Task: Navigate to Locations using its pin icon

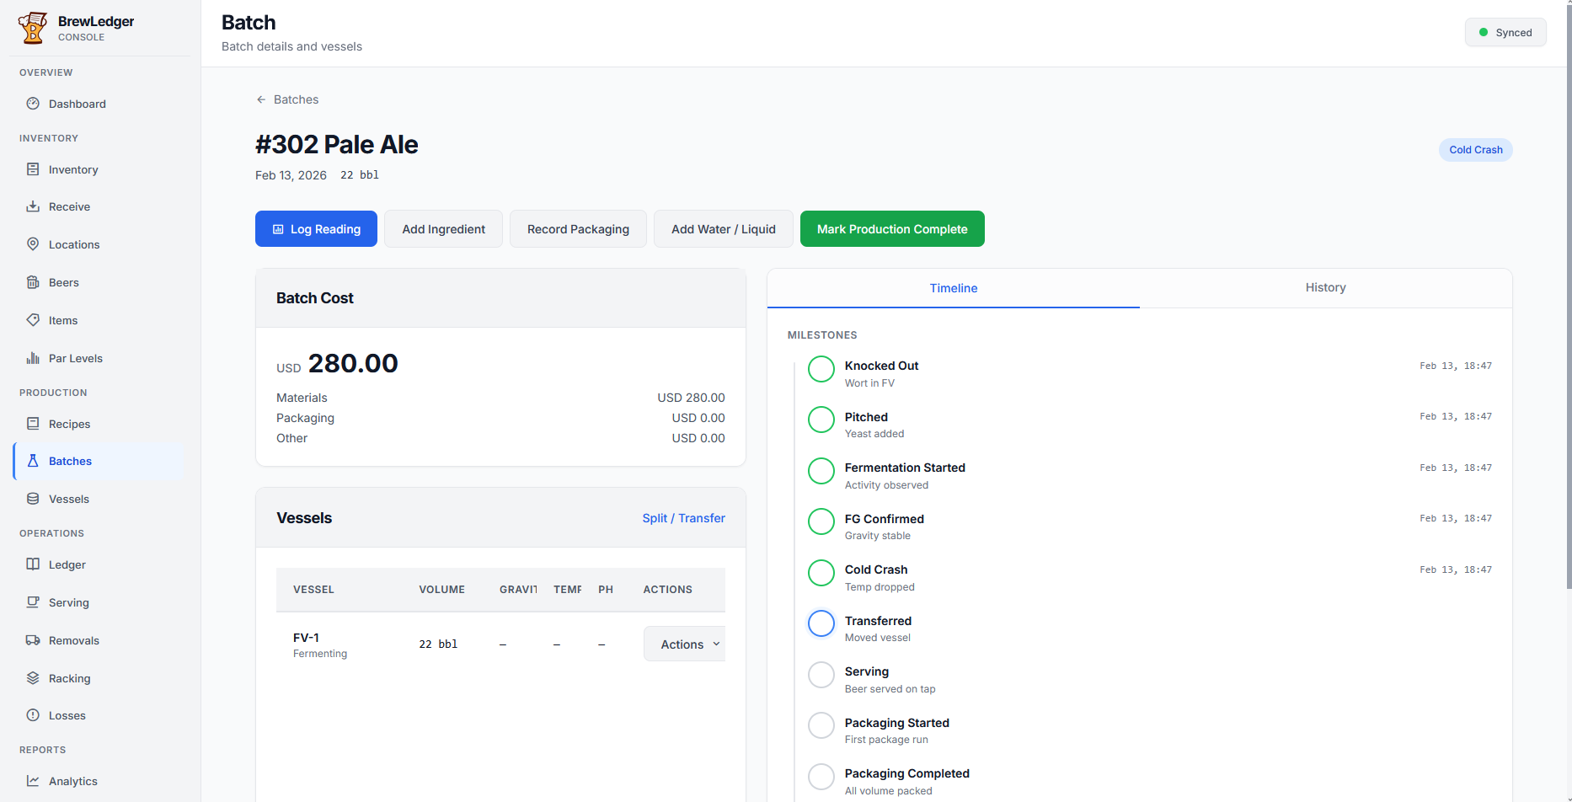Action: [x=33, y=244]
